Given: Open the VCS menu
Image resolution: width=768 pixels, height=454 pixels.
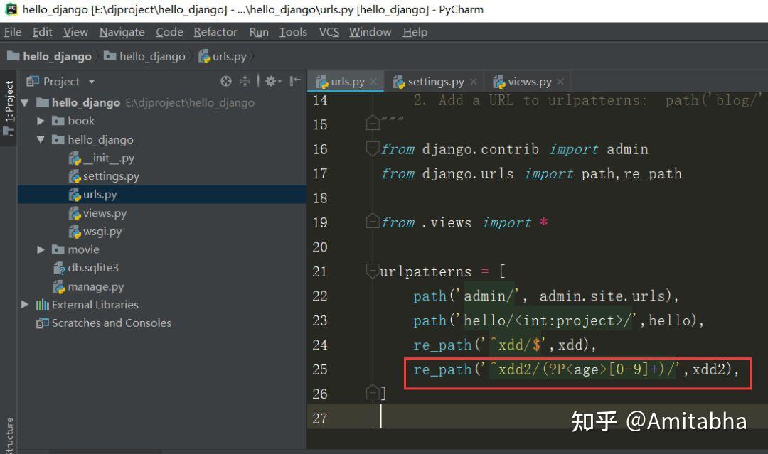Looking at the screenshot, I should [329, 32].
